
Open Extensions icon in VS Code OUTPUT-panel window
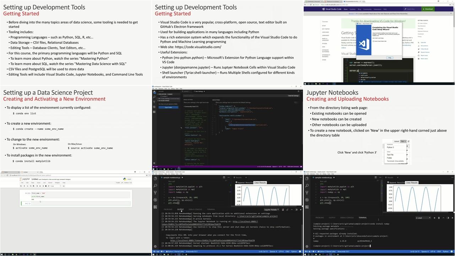click(x=155, y=207)
